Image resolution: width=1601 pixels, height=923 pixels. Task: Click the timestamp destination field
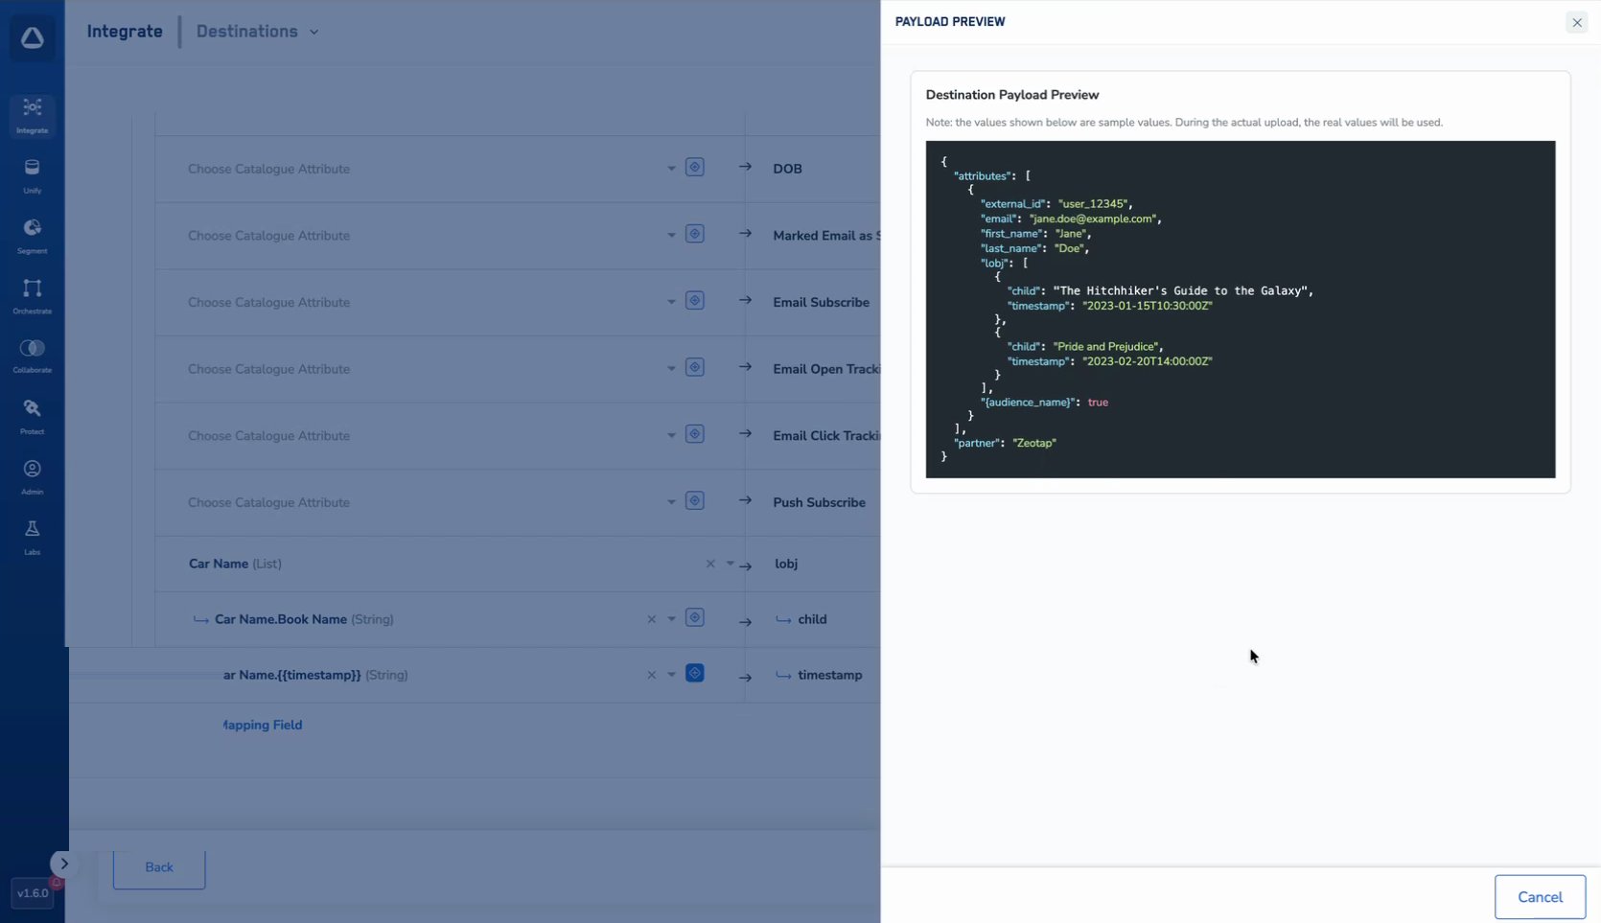coord(830,675)
